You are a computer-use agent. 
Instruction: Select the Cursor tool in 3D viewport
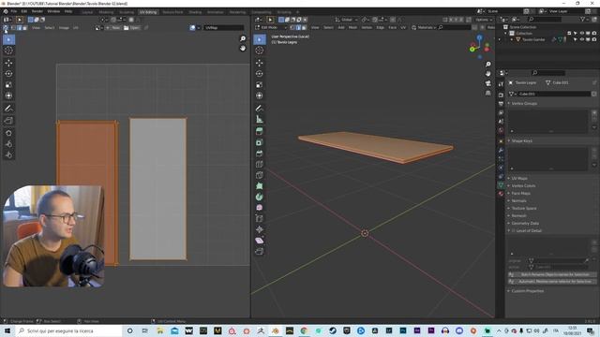pyautogui.click(x=260, y=51)
